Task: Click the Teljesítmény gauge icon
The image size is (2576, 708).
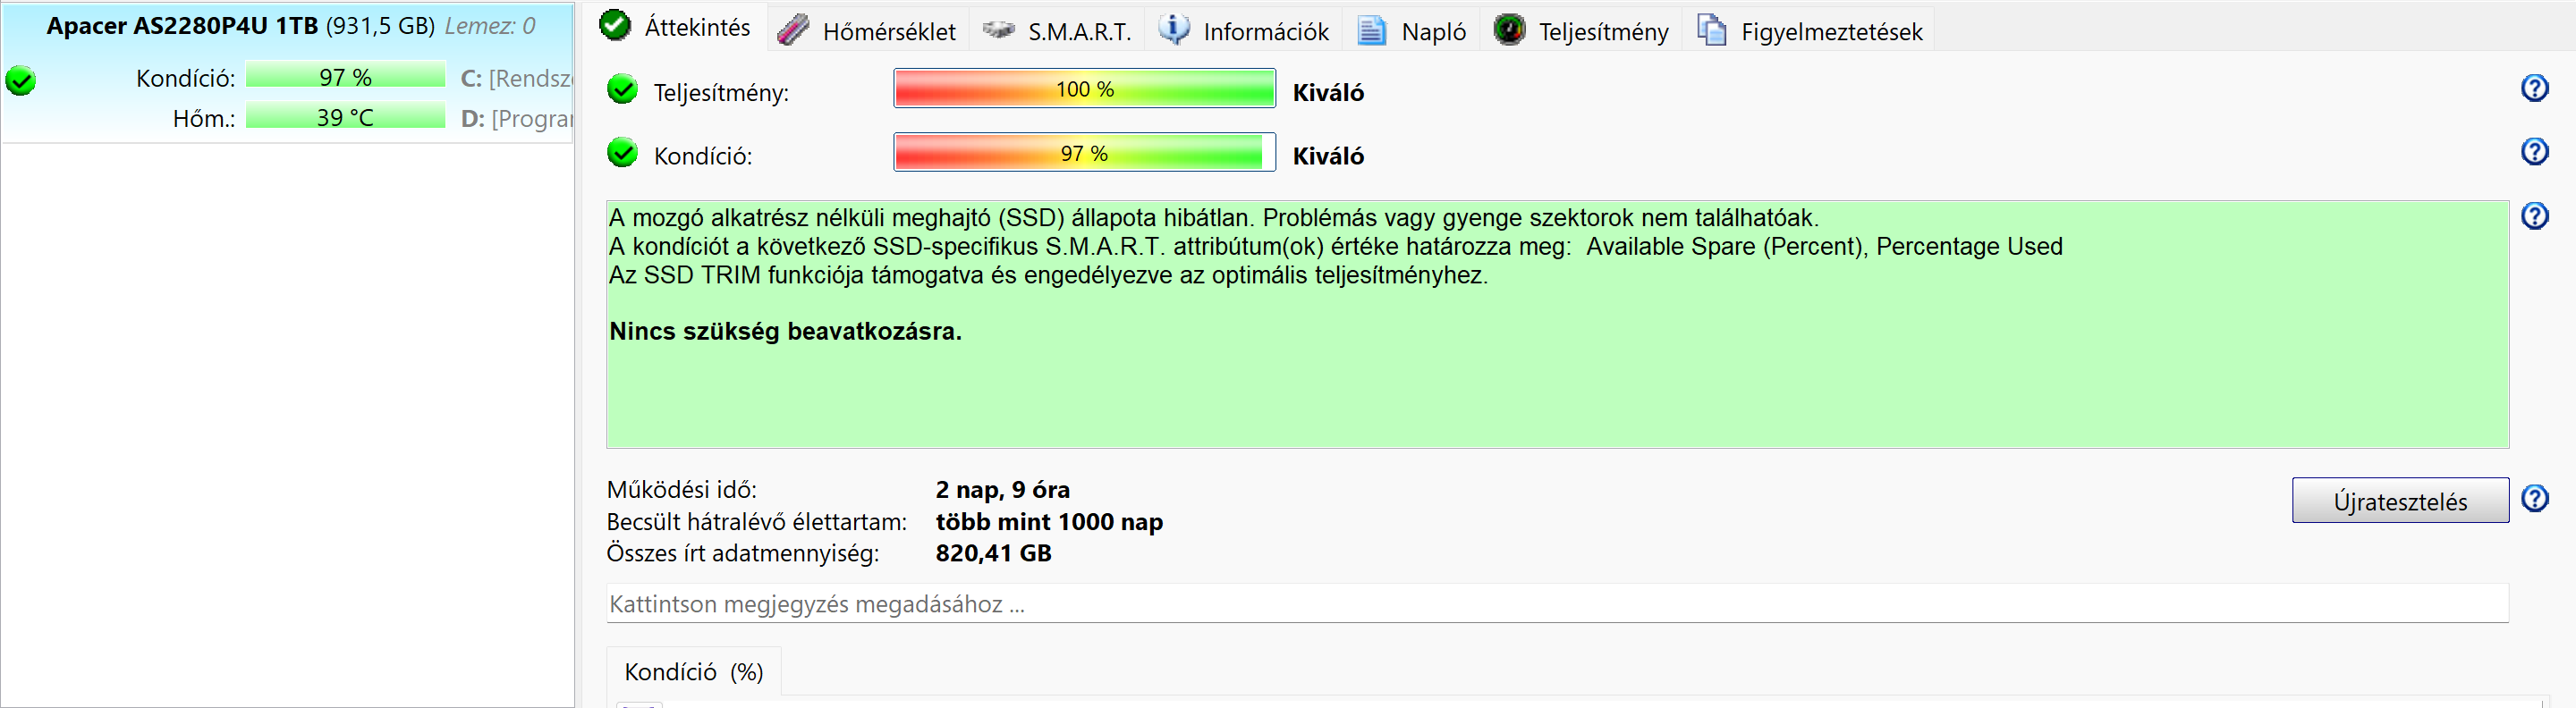Action: [x=1509, y=31]
